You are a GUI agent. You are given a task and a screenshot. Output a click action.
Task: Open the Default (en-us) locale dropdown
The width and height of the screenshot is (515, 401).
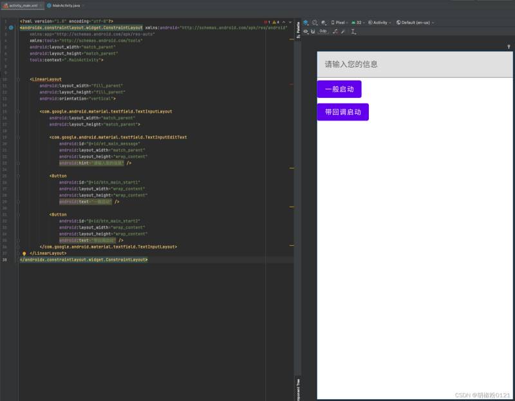coord(415,22)
